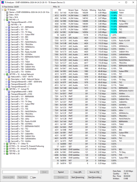Collapse the TS Stream root node
Image resolution: width=137 pixels, height=182 pixels.
(x=2, y=10)
